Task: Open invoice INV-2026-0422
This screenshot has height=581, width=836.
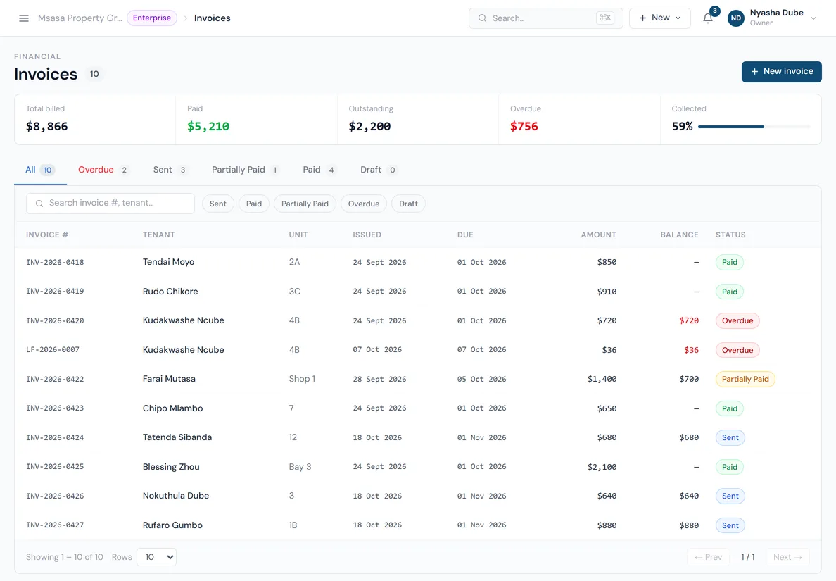Action: coord(55,380)
